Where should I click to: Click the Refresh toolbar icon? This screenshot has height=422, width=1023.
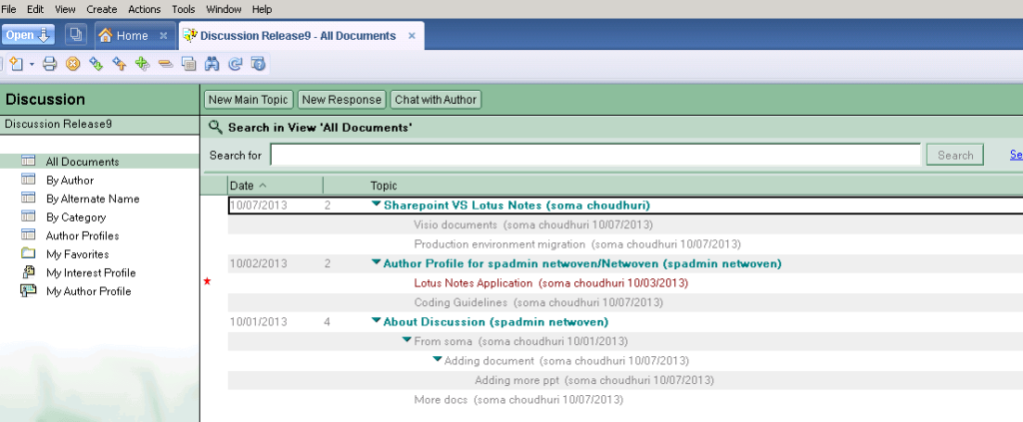pos(235,64)
